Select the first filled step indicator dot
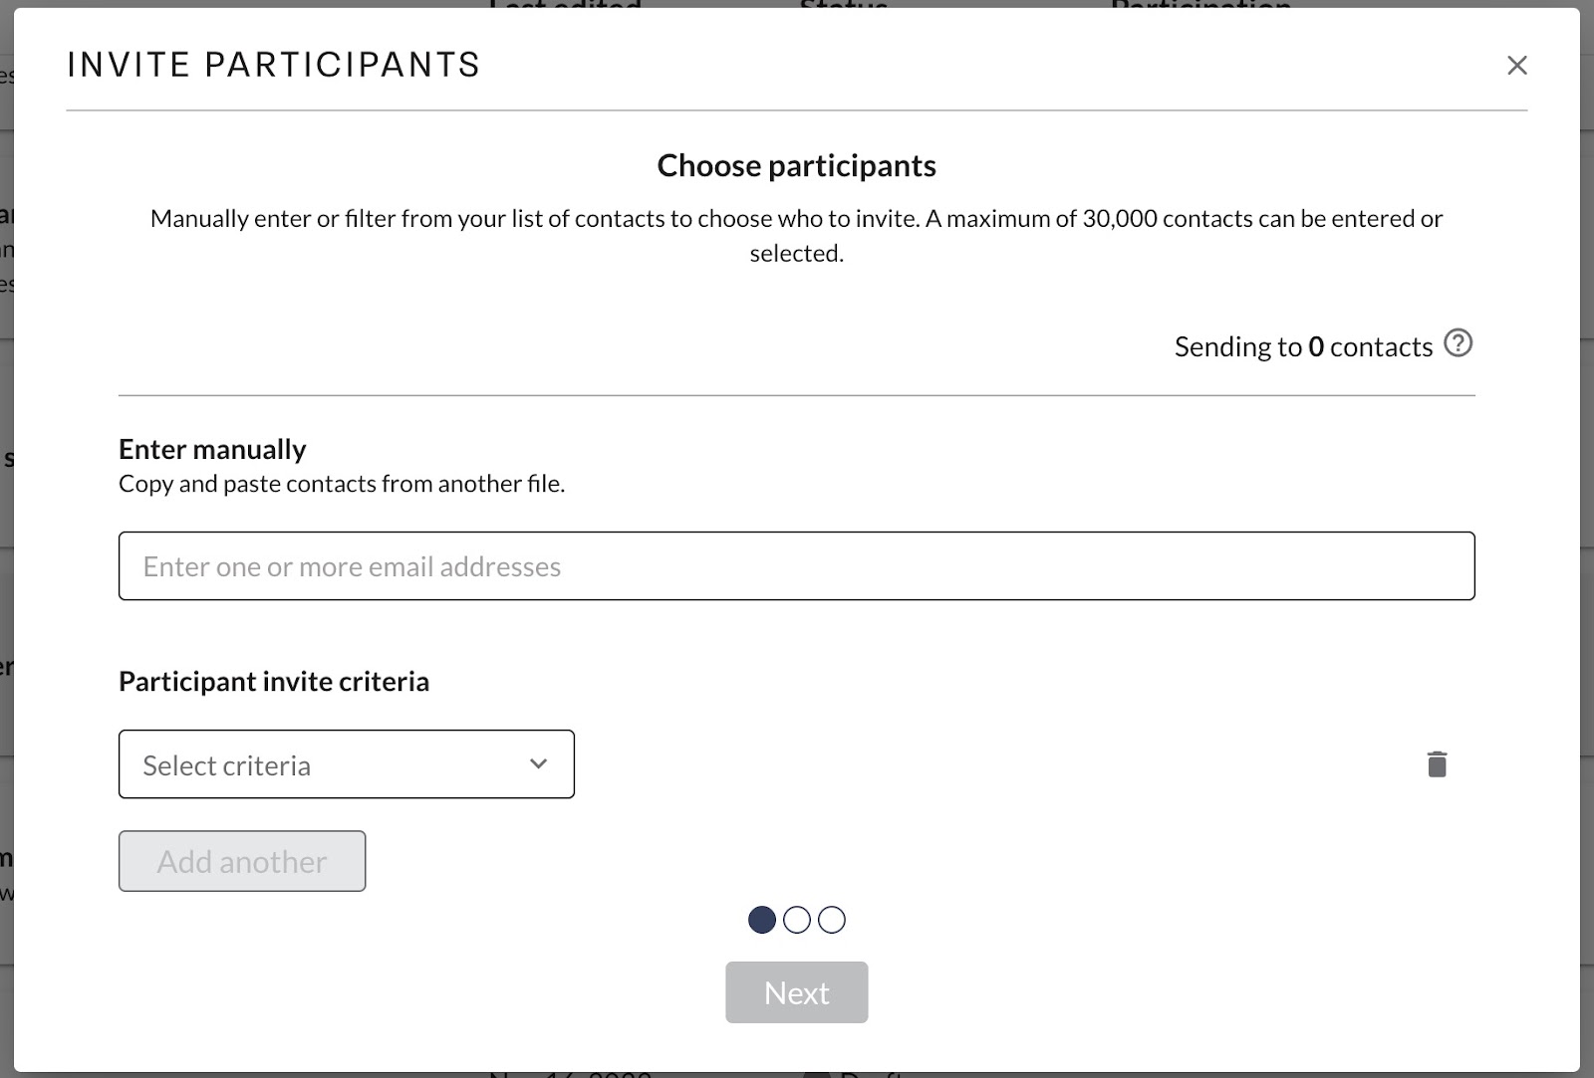This screenshot has height=1078, width=1594. coord(762,920)
